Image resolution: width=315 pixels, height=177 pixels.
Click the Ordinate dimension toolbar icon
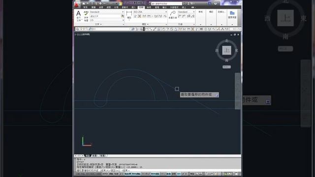(158, 29)
